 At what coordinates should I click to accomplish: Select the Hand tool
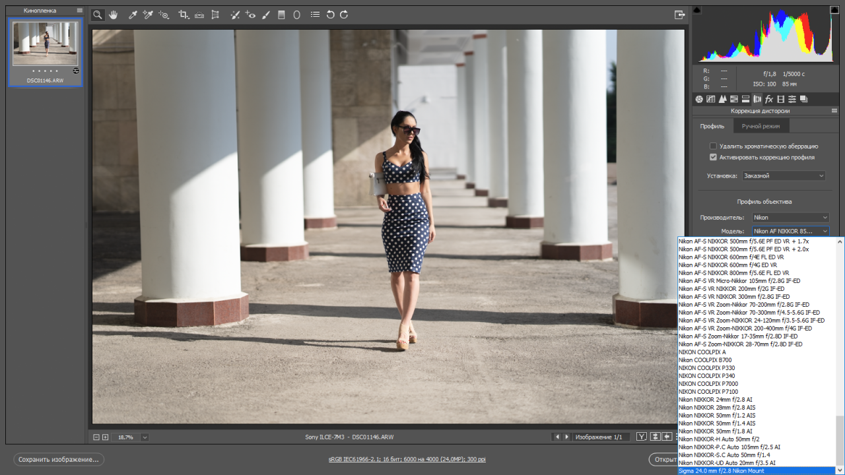click(114, 15)
